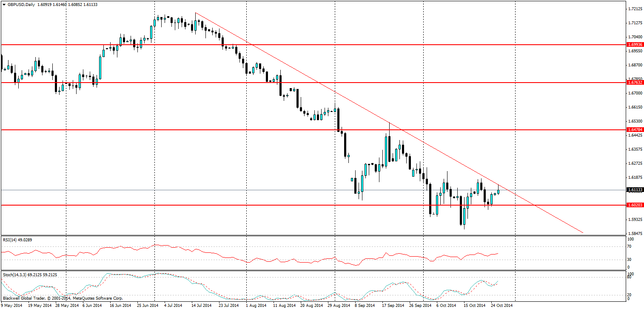Click the 1.62725 price scale value
Viewport: 644px width, 309px height.
(x=635, y=163)
